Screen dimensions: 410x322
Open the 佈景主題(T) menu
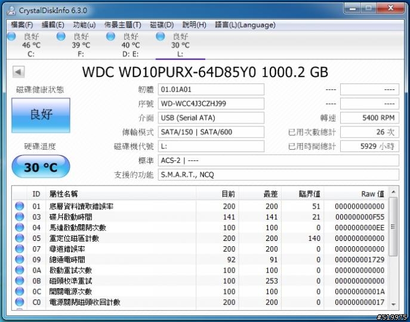point(123,25)
